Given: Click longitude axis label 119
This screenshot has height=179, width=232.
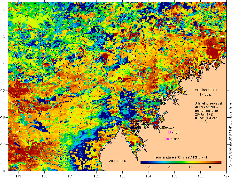Looking at the screenshot, I should pyautogui.click(x=18, y=176).
